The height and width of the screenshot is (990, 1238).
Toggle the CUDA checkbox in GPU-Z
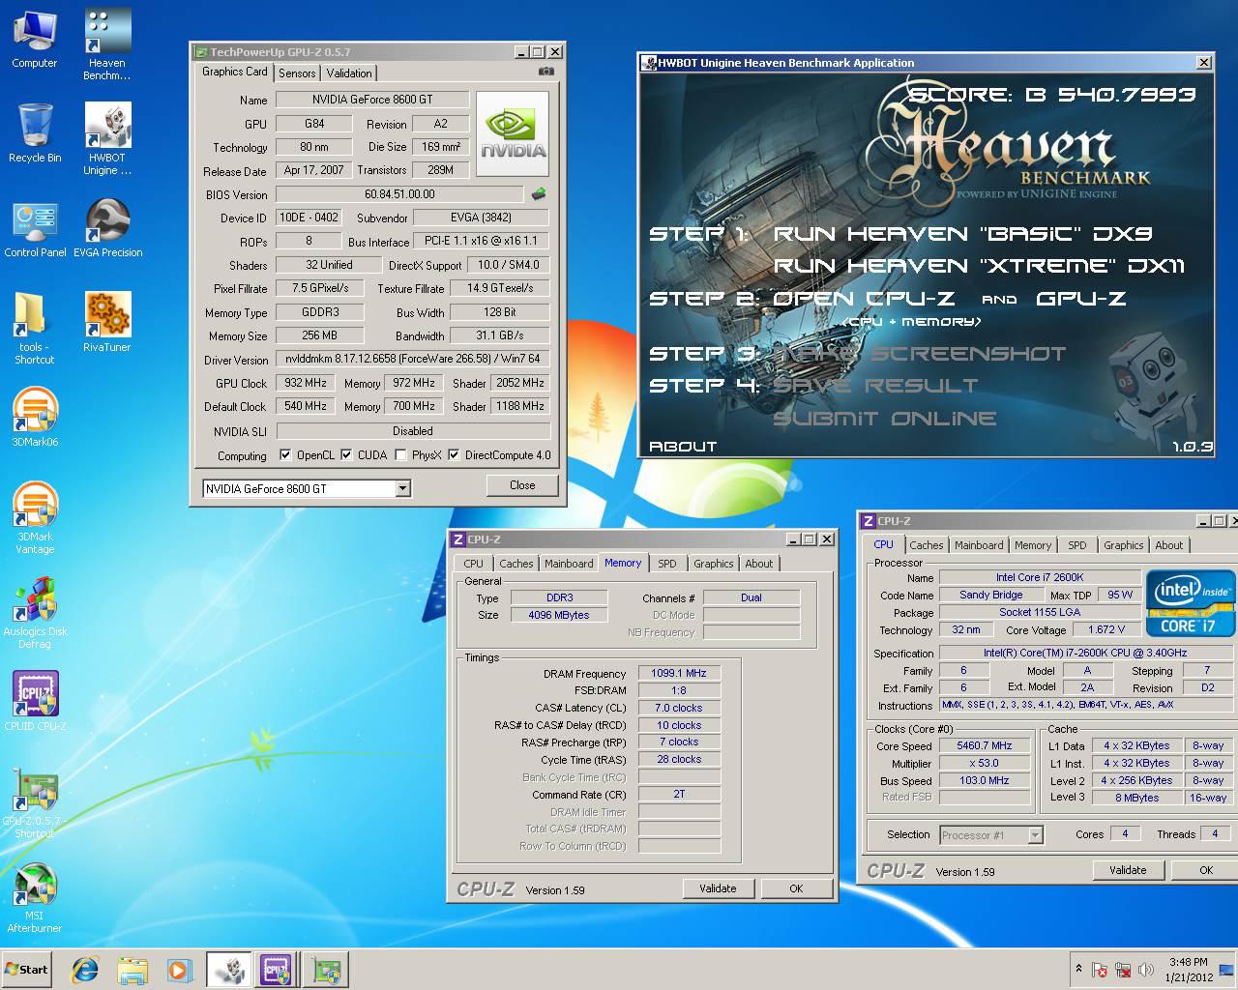346,455
